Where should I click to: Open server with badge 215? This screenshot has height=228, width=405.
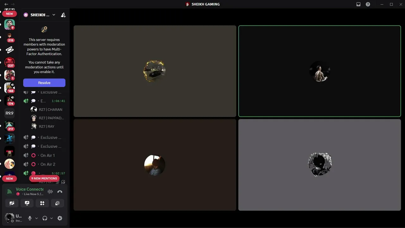9,37
